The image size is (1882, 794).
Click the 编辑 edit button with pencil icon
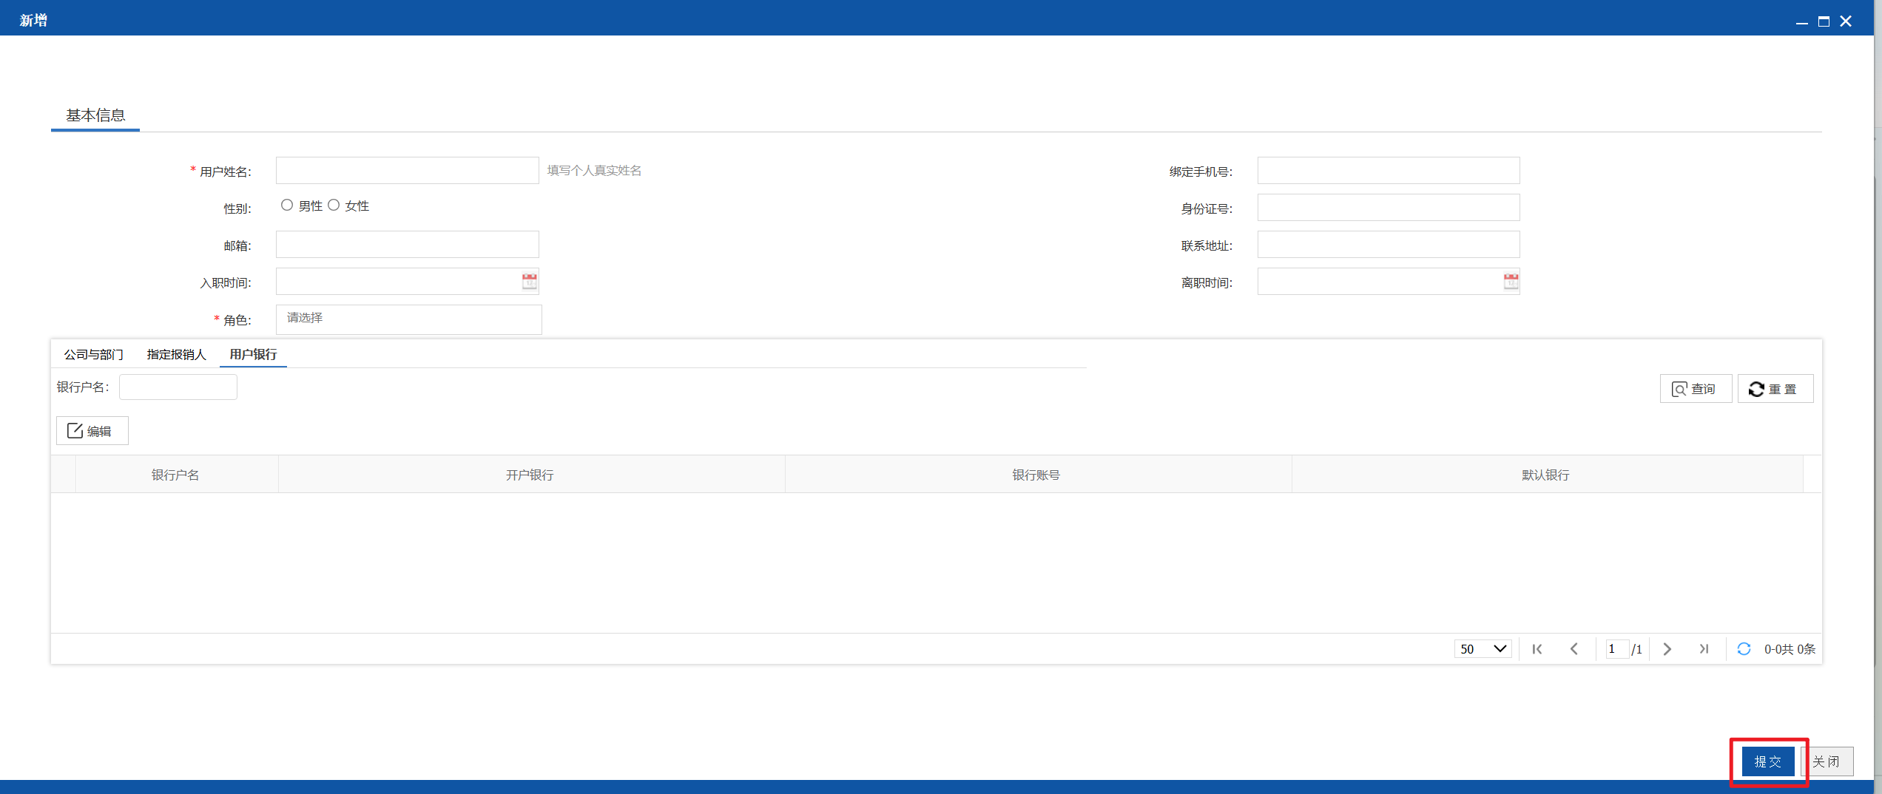point(92,430)
